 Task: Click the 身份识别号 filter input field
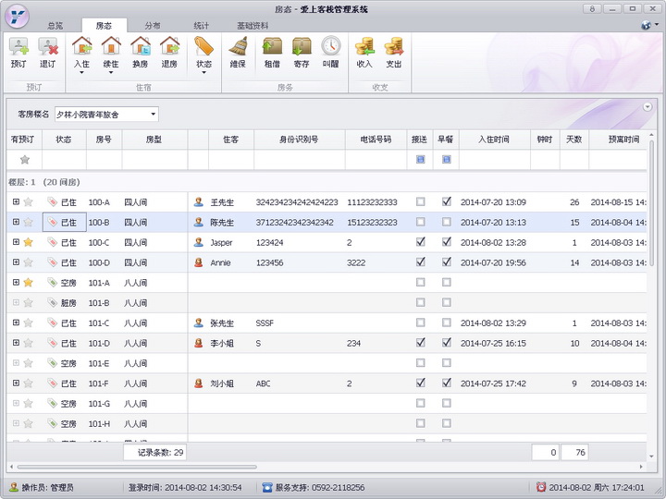pyautogui.click(x=299, y=160)
